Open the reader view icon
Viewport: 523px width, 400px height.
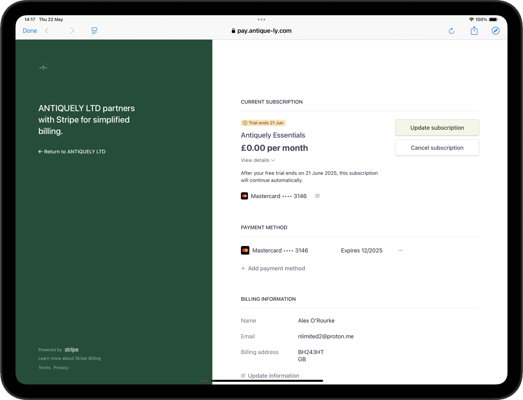pos(94,31)
